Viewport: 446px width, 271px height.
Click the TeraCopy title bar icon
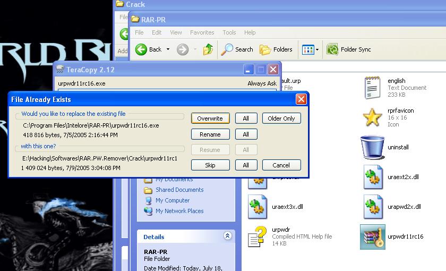pyautogui.click(x=60, y=69)
